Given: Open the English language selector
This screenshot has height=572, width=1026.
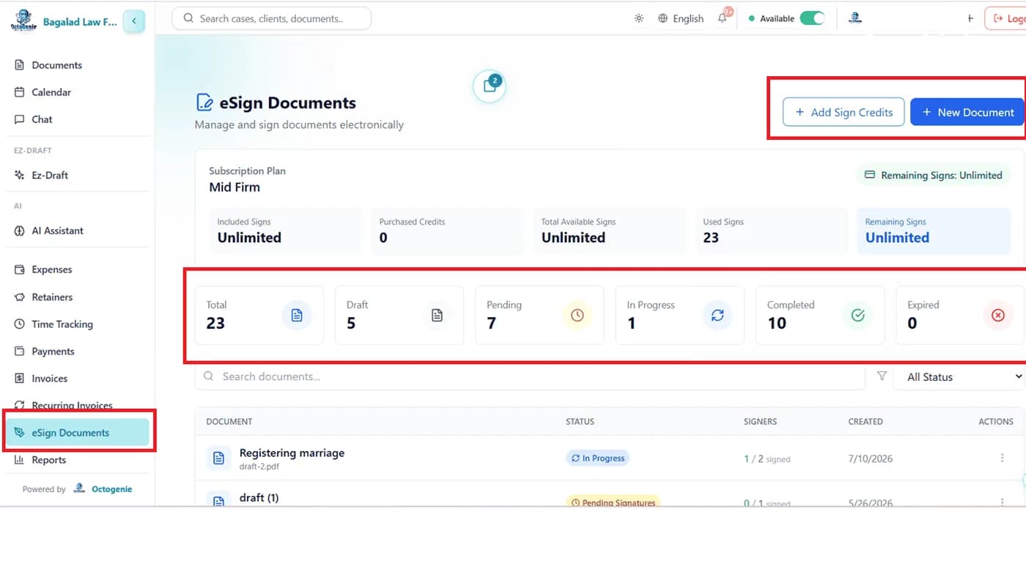Looking at the screenshot, I should [x=681, y=18].
